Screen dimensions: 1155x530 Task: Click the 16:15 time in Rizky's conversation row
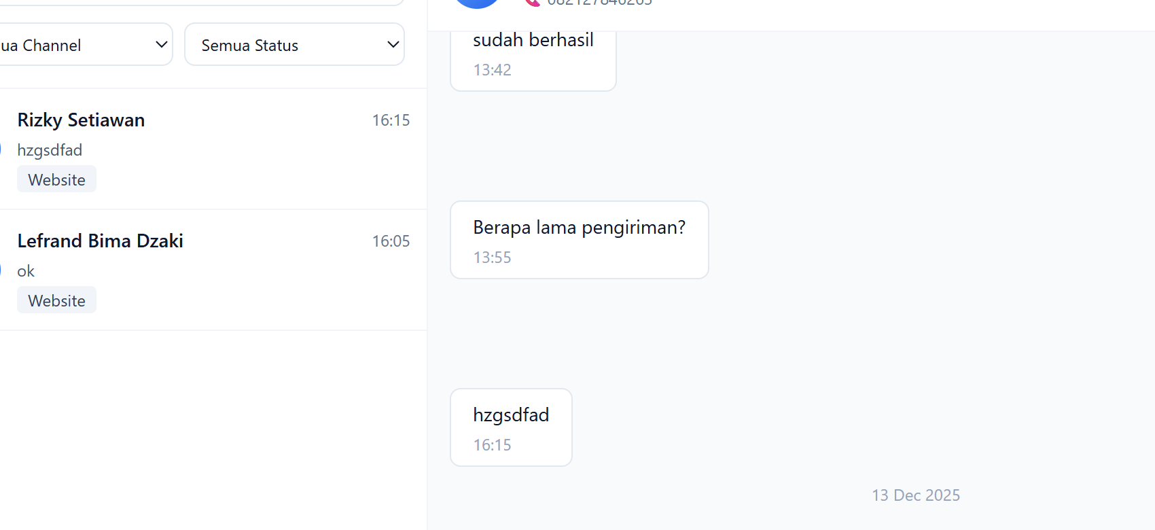391,120
